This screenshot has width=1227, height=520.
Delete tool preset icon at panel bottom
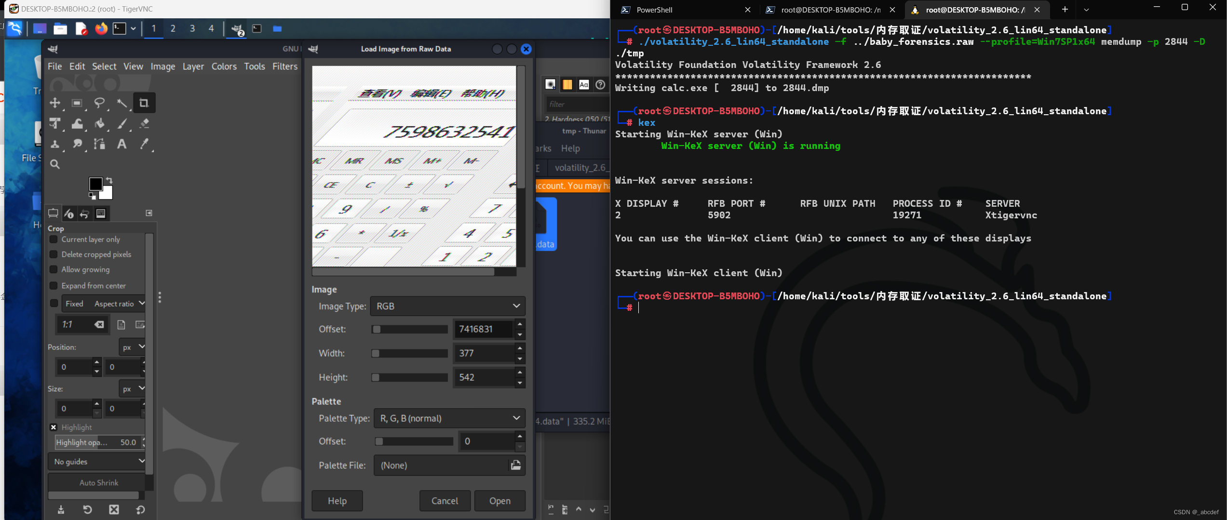click(x=114, y=509)
